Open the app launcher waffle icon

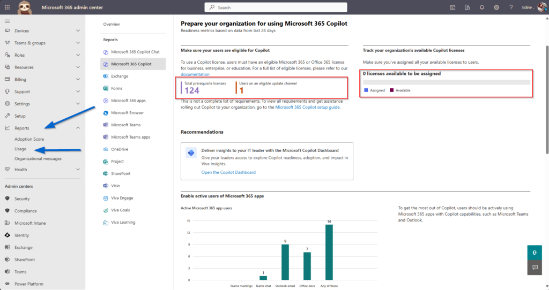[7, 7]
